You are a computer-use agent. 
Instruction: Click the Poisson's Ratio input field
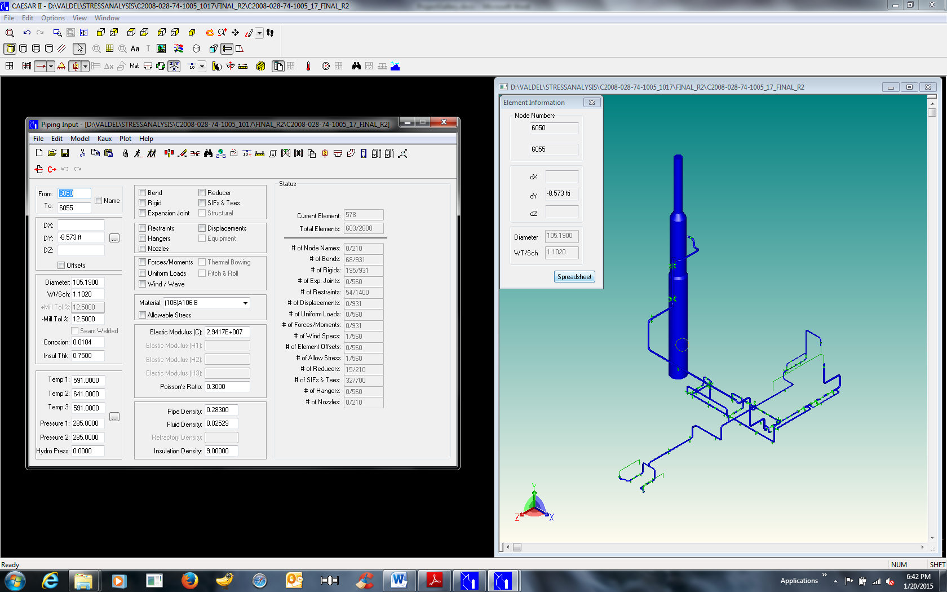pyautogui.click(x=227, y=387)
